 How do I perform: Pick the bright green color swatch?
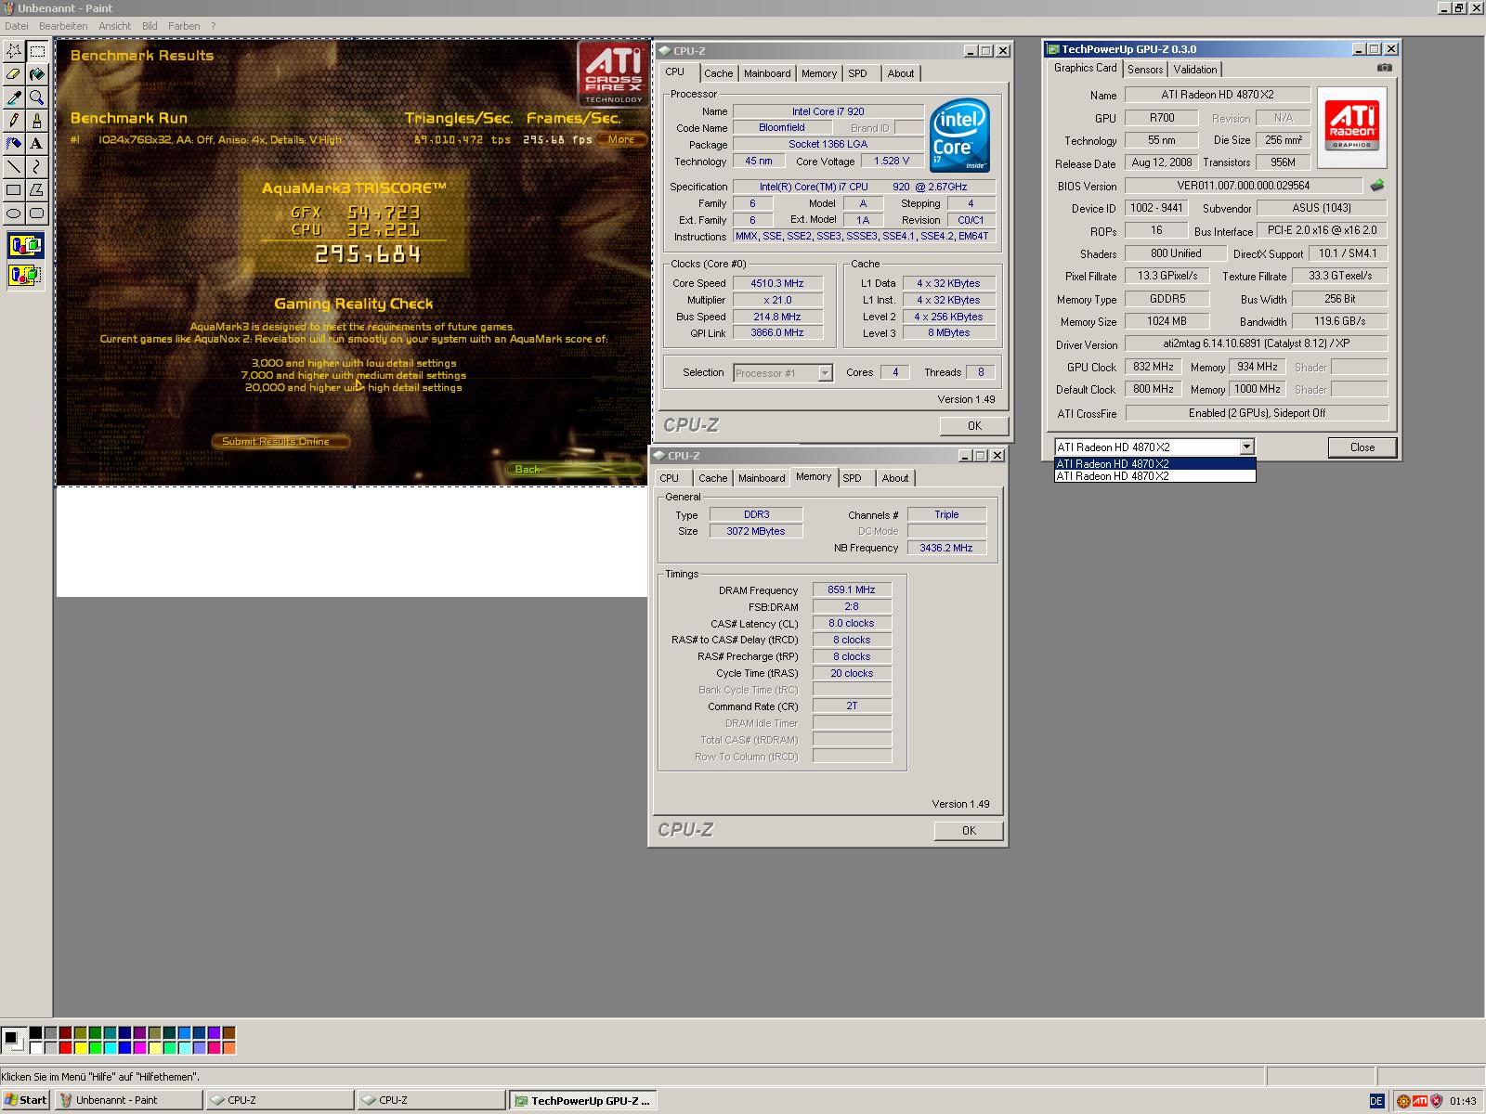point(95,1048)
